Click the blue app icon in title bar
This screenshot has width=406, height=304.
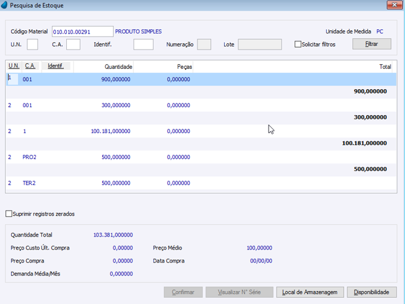pos(4,5)
